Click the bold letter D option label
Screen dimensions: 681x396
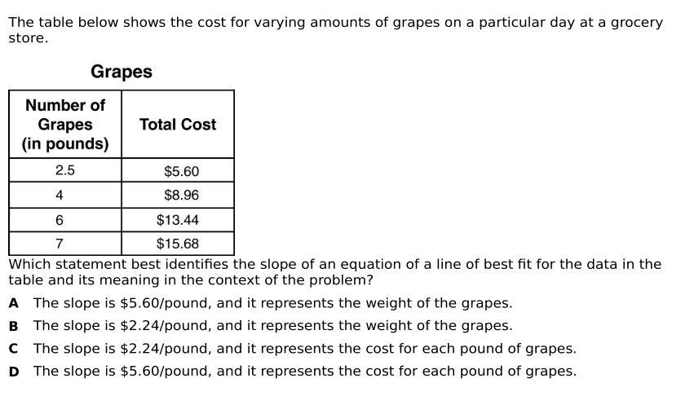pyautogui.click(x=14, y=372)
